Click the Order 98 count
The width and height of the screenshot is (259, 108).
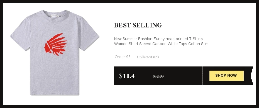pyautogui.click(x=123, y=57)
